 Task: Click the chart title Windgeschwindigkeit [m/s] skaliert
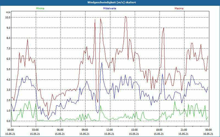112,2
